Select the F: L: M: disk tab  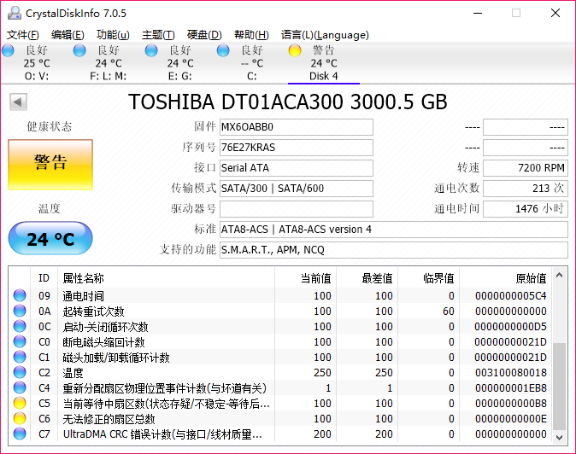(108, 63)
